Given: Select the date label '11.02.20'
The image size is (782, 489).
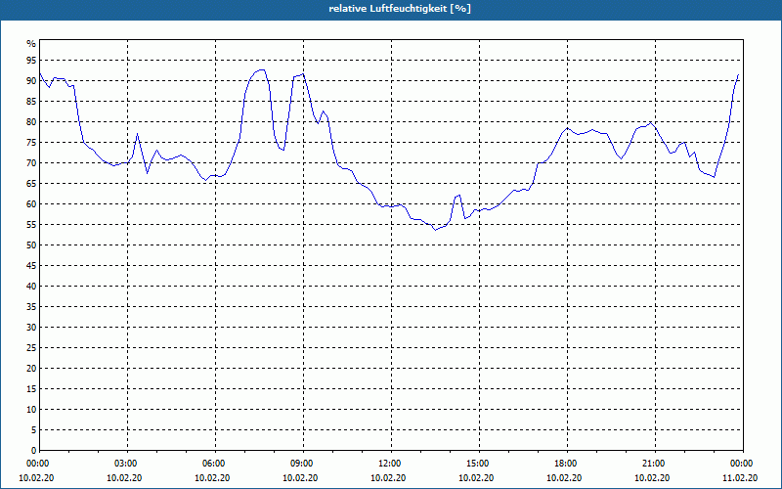Looking at the screenshot, I should click(741, 478).
